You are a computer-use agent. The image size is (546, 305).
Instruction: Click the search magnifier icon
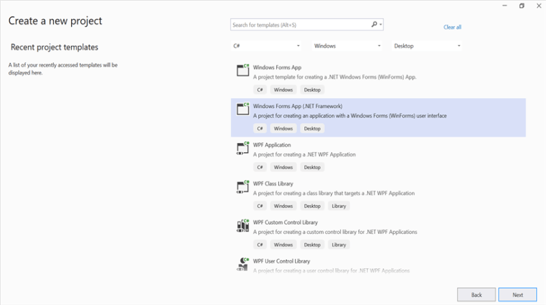click(374, 25)
